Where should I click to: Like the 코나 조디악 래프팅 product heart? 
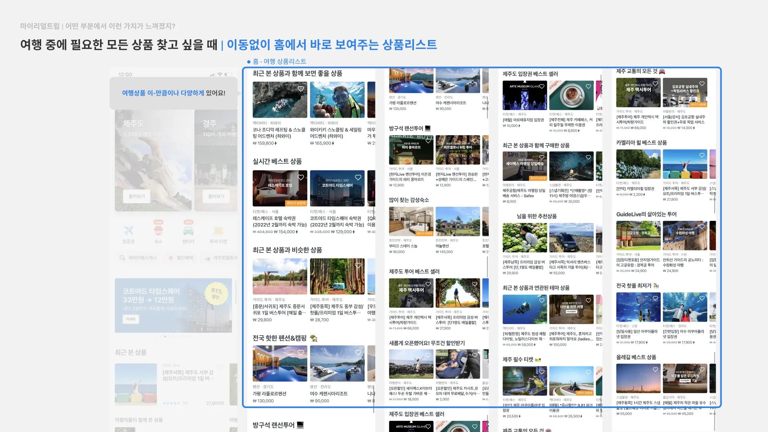(x=301, y=89)
